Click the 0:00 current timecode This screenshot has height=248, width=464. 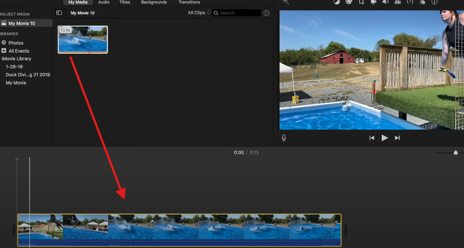coord(239,152)
